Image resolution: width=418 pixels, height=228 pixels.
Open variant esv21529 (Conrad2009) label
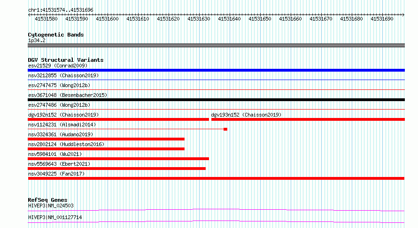[58, 66]
